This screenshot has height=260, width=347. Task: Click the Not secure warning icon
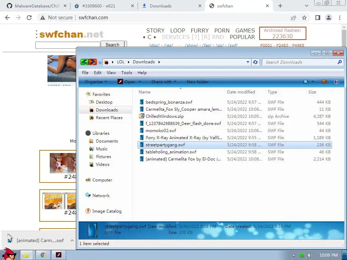(43, 18)
